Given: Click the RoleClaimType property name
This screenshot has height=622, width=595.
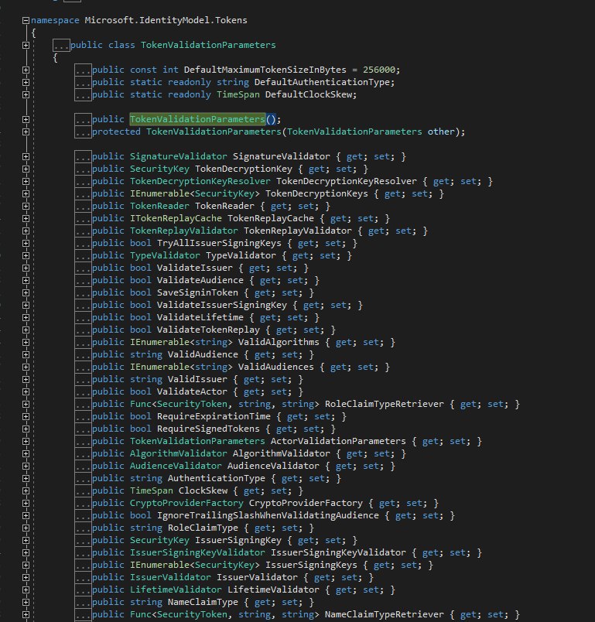Looking at the screenshot, I should (x=203, y=528).
